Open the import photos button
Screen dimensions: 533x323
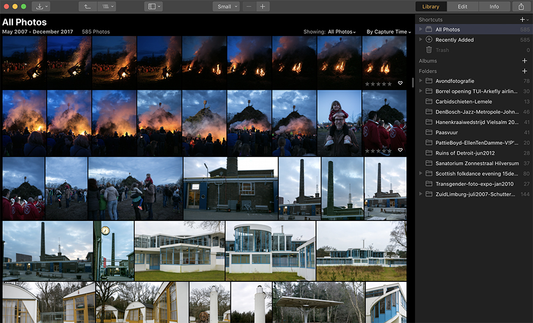click(x=41, y=7)
